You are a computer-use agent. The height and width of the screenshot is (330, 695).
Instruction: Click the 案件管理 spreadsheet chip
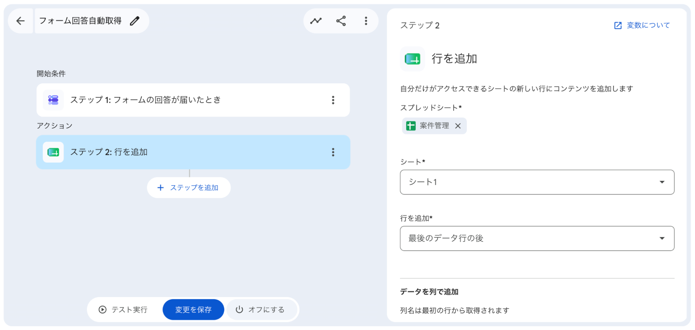pos(434,126)
